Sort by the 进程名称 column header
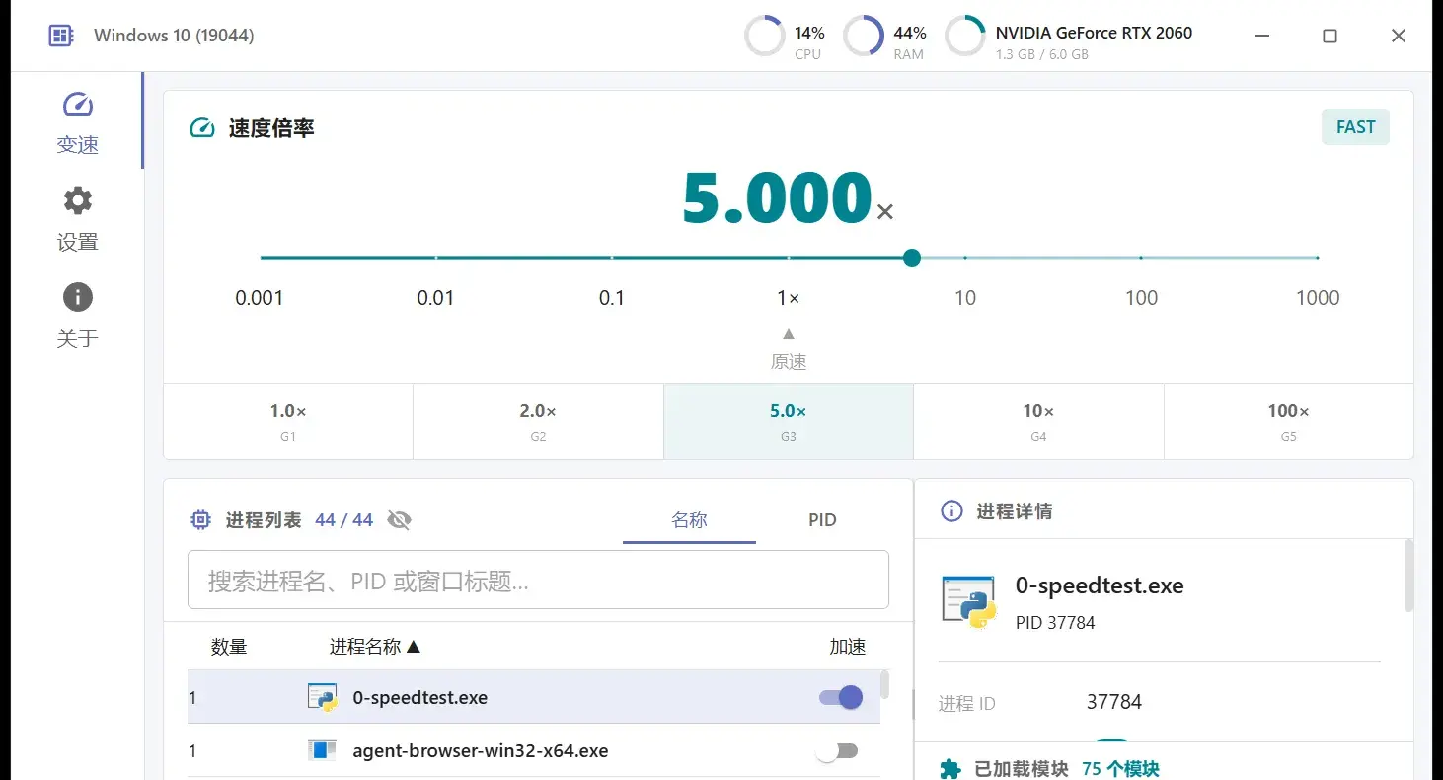The width and height of the screenshot is (1443, 780). coord(375,647)
